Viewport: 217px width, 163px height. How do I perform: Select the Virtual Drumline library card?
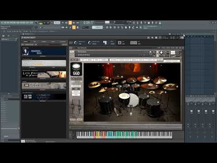pyautogui.click(x=44, y=63)
